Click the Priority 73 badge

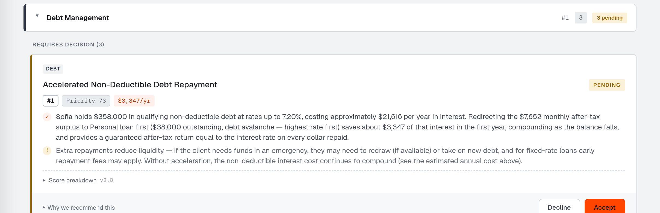86,101
